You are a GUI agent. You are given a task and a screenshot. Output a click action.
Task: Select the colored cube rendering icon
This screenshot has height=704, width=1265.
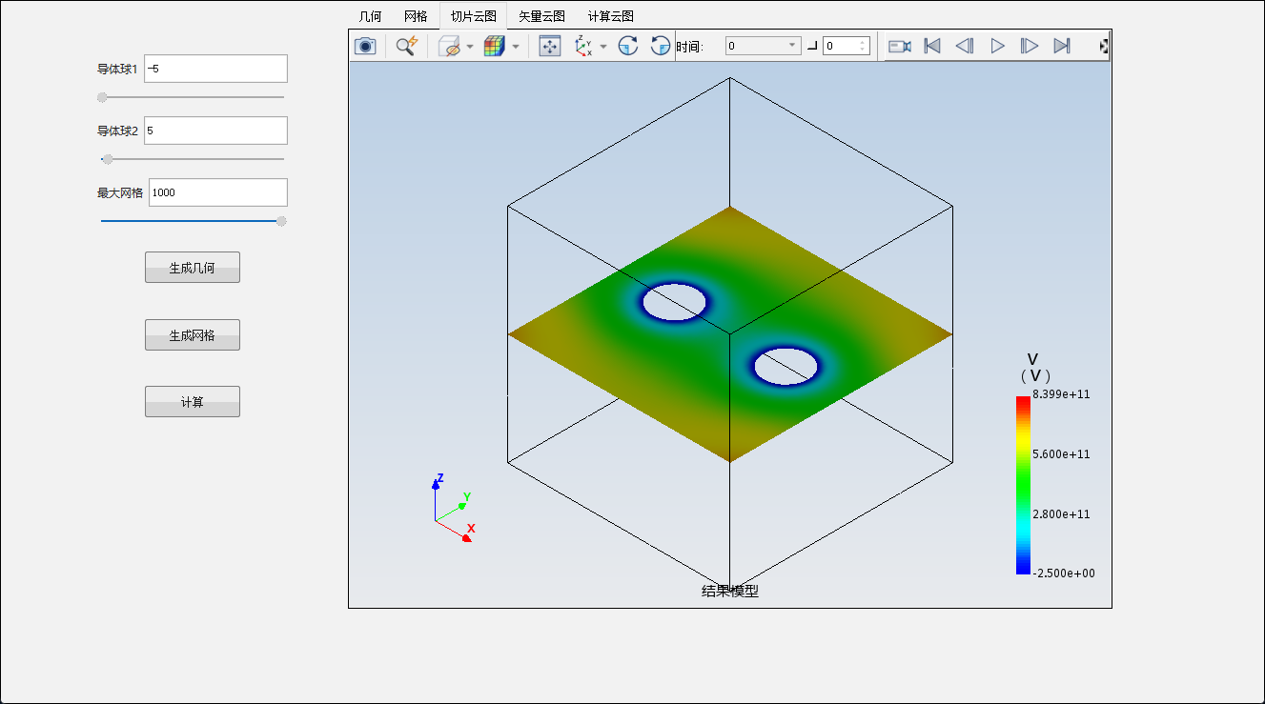tap(494, 46)
